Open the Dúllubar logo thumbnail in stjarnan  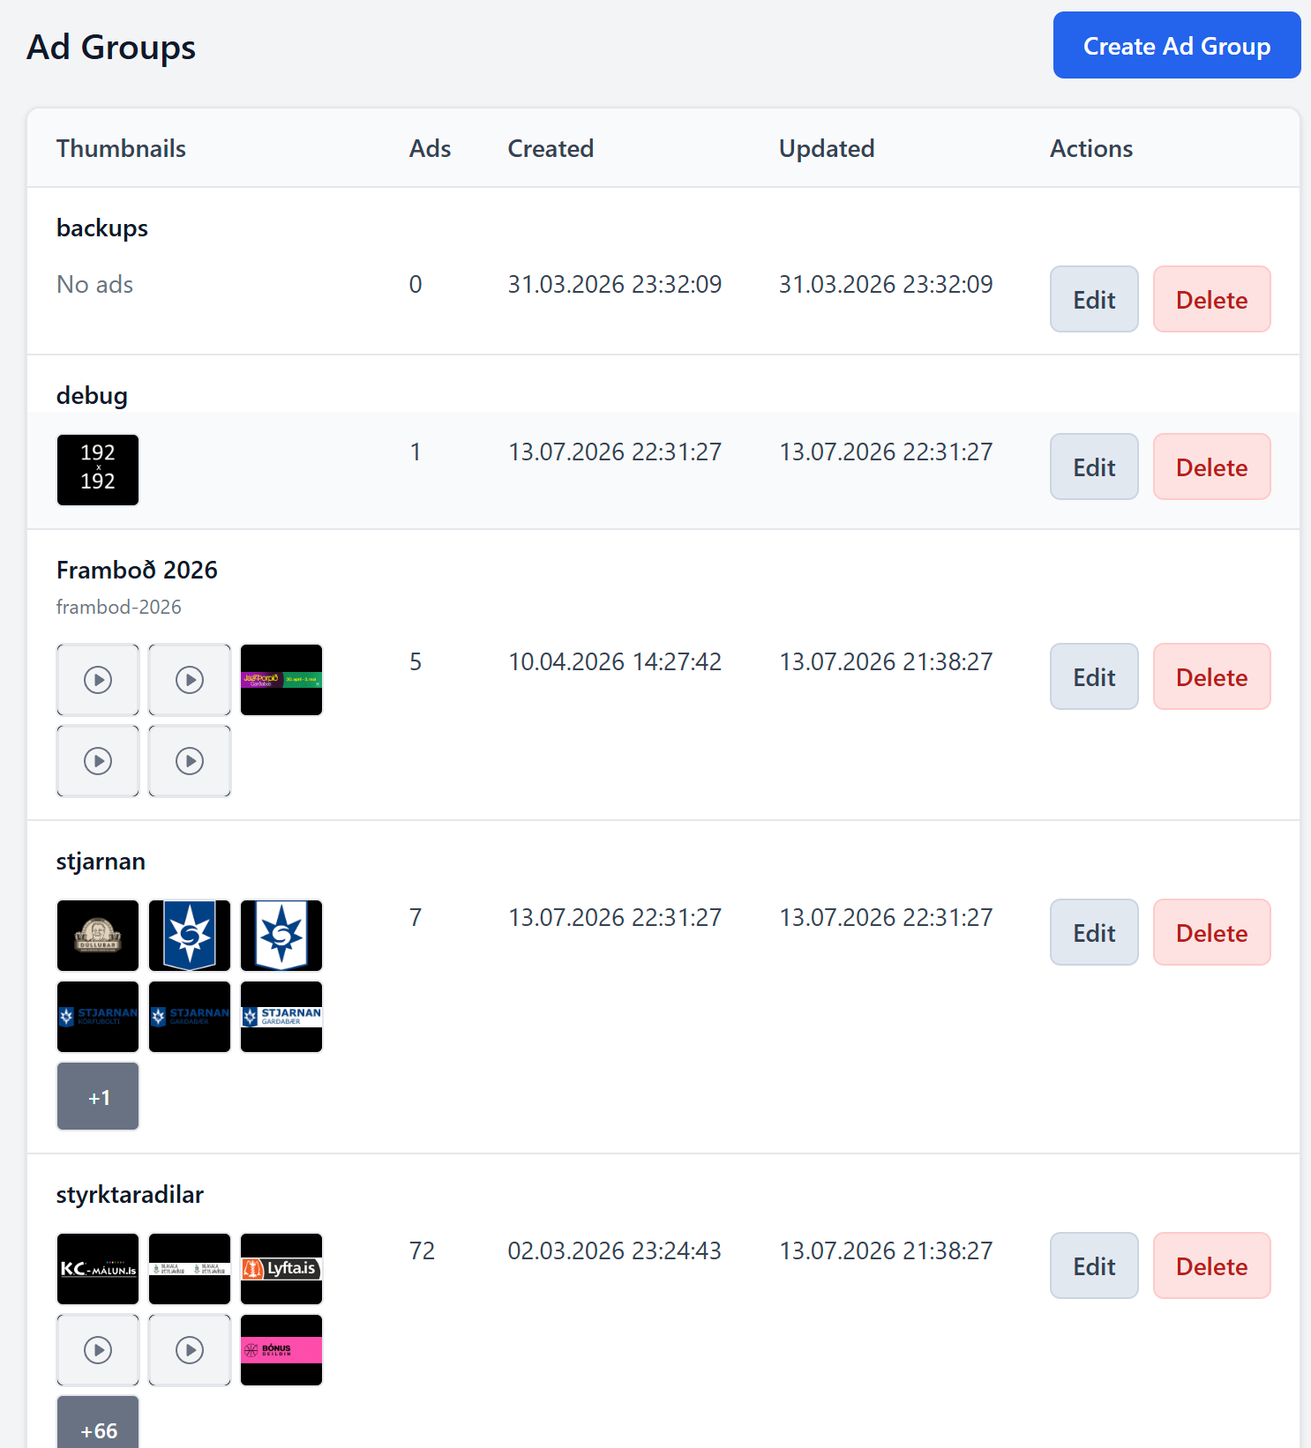tap(98, 936)
